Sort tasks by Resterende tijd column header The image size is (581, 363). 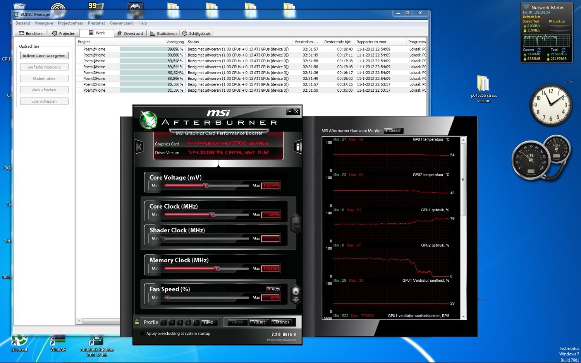338,42
